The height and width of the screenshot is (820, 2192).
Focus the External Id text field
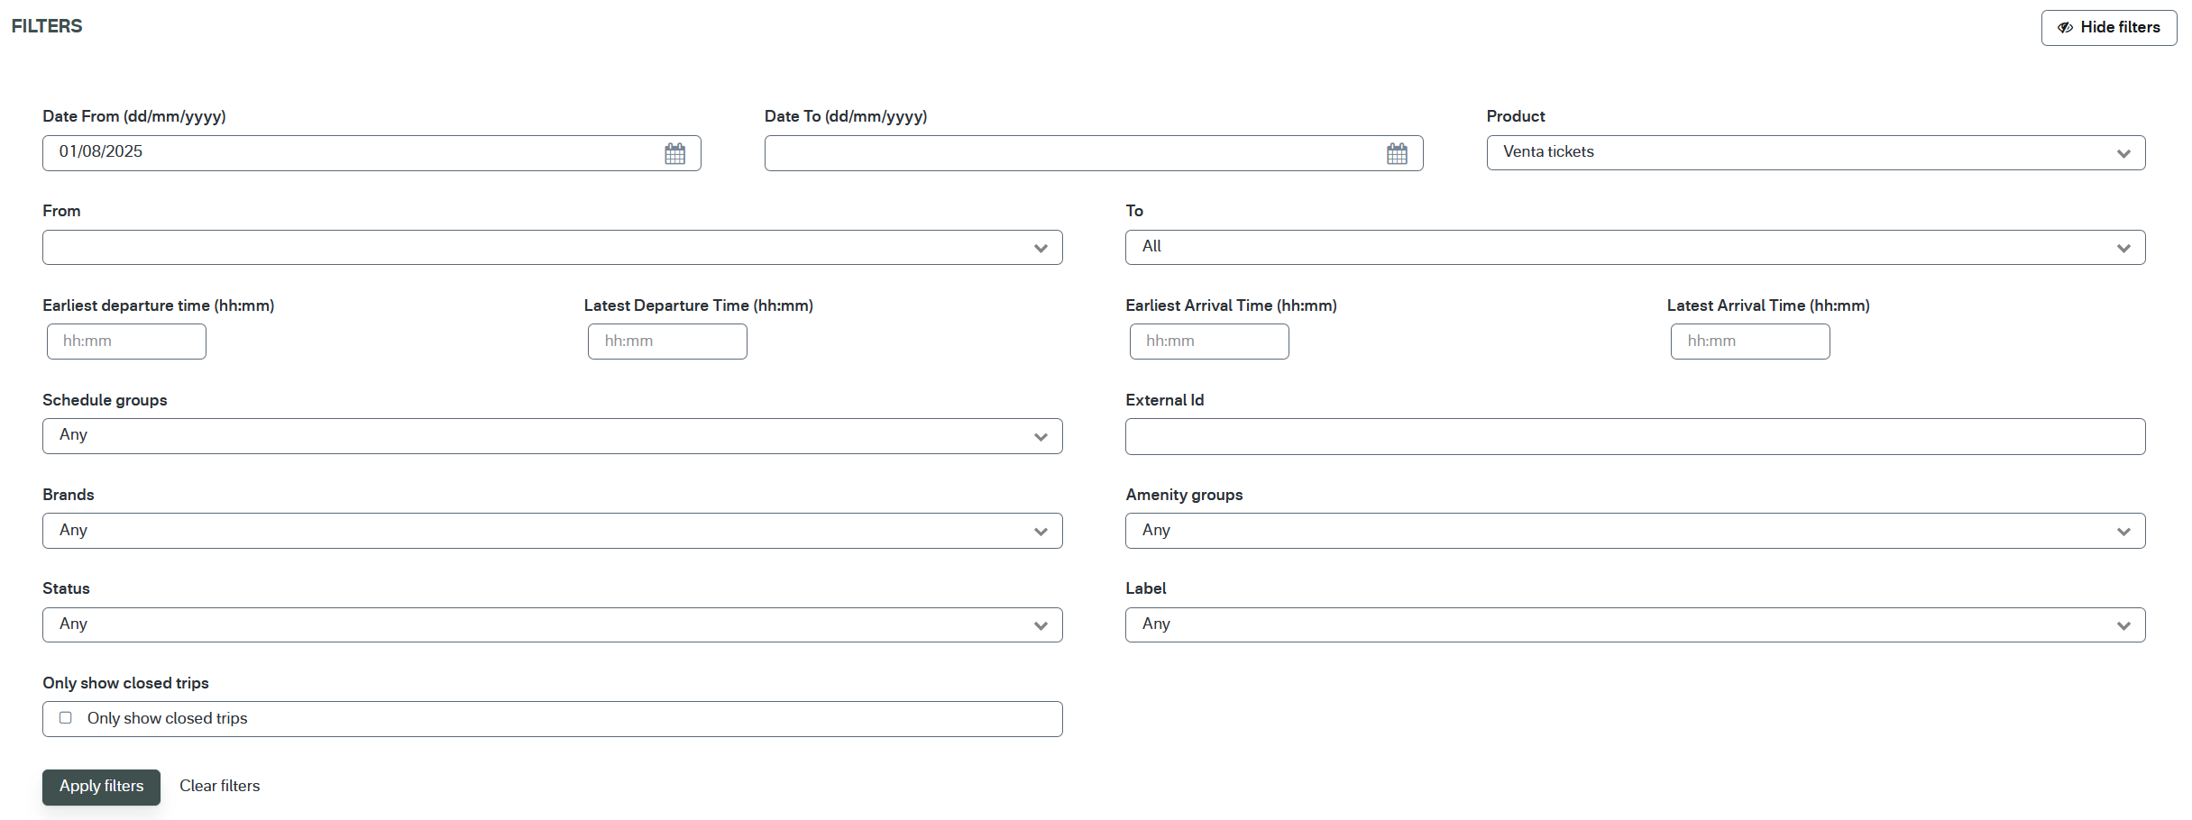1634,437
